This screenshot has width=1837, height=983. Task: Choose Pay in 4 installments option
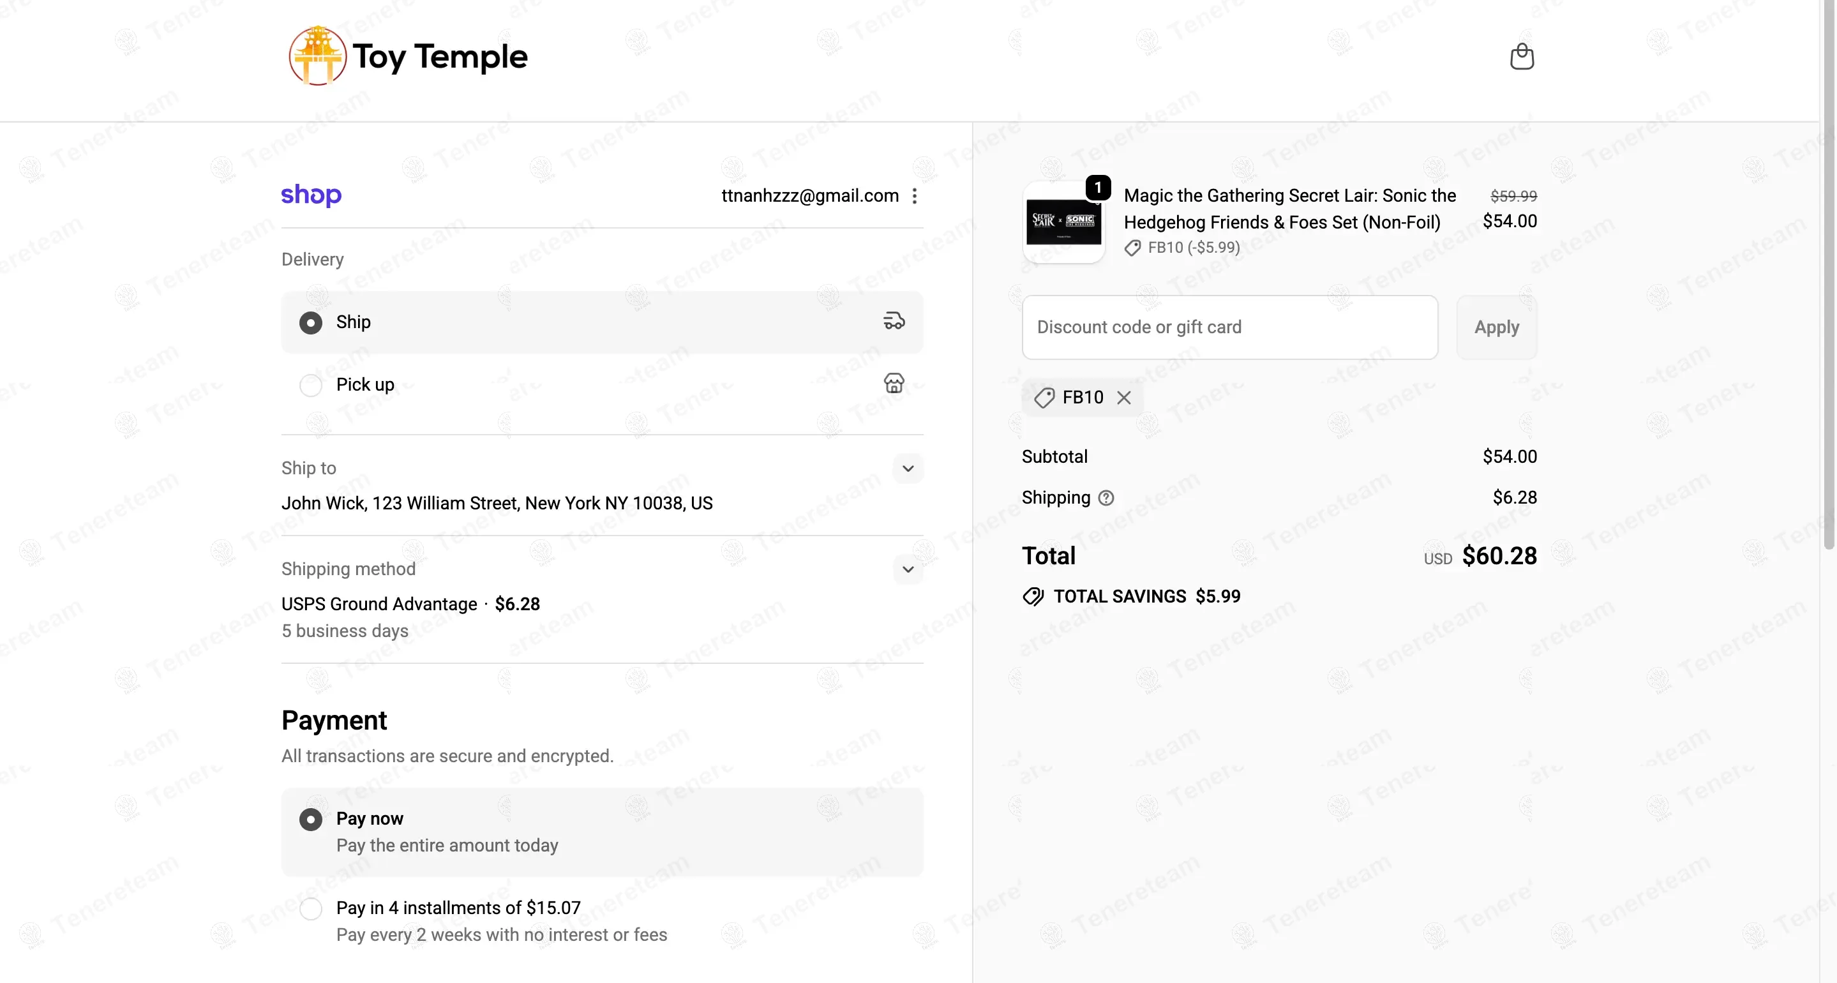tap(311, 909)
